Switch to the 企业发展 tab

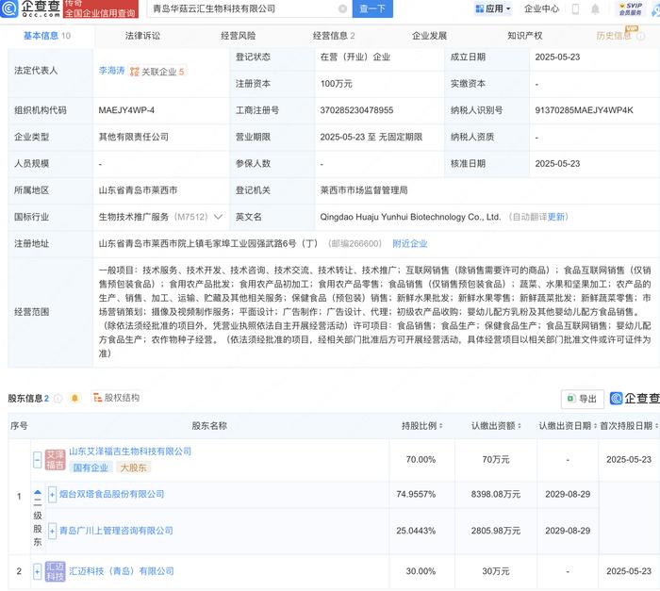pyautogui.click(x=429, y=36)
